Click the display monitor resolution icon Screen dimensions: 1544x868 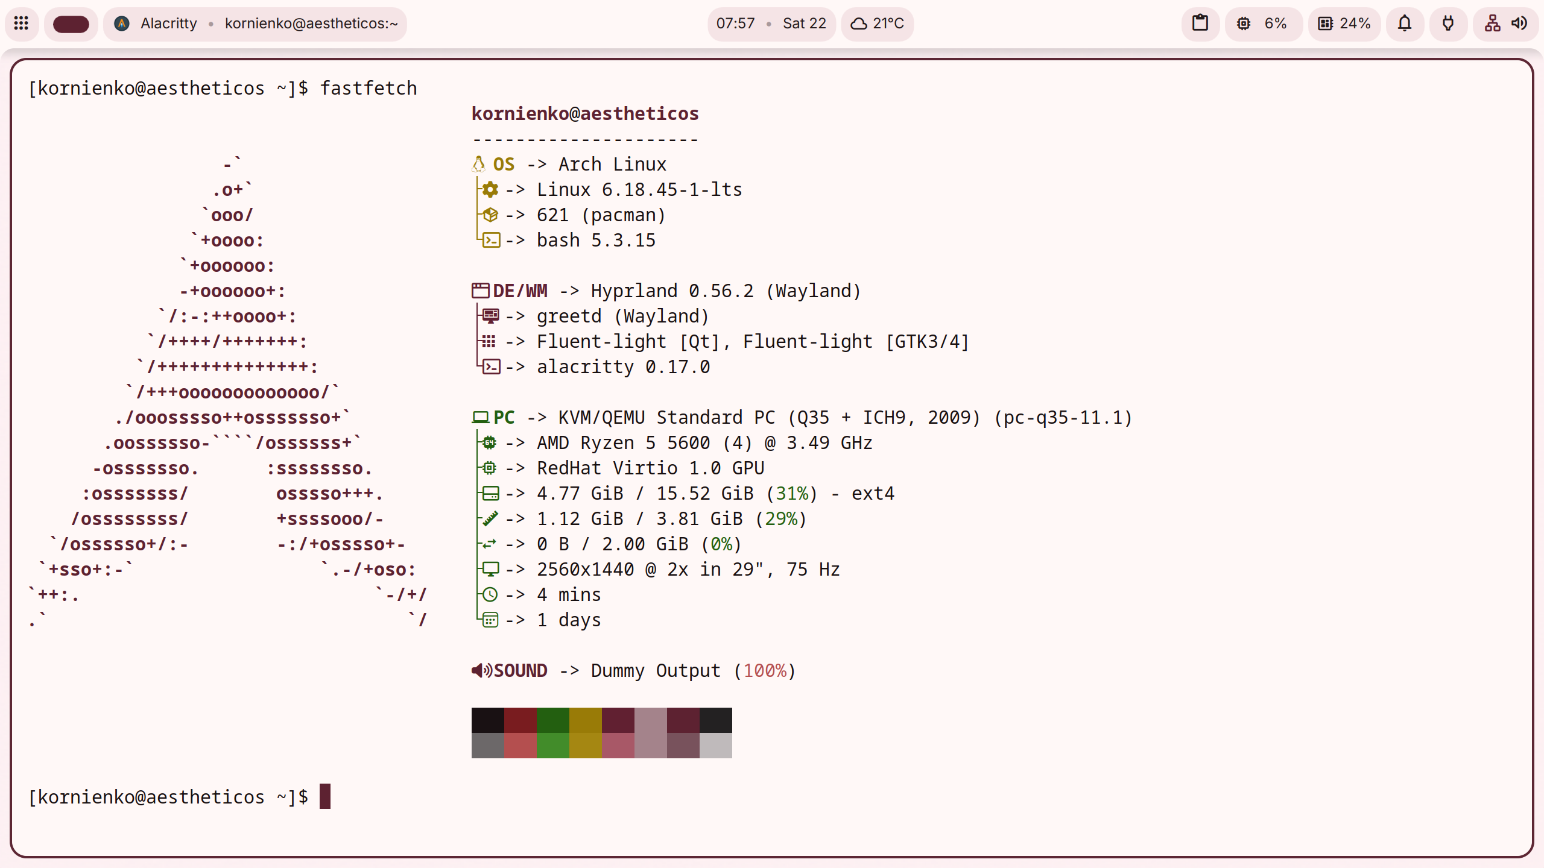click(491, 568)
